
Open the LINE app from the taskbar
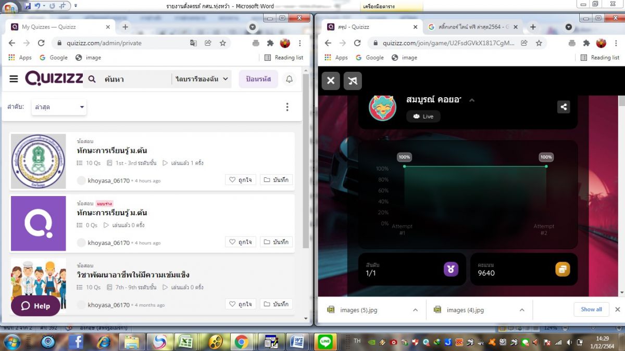pyautogui.click(x=326, y=342)
